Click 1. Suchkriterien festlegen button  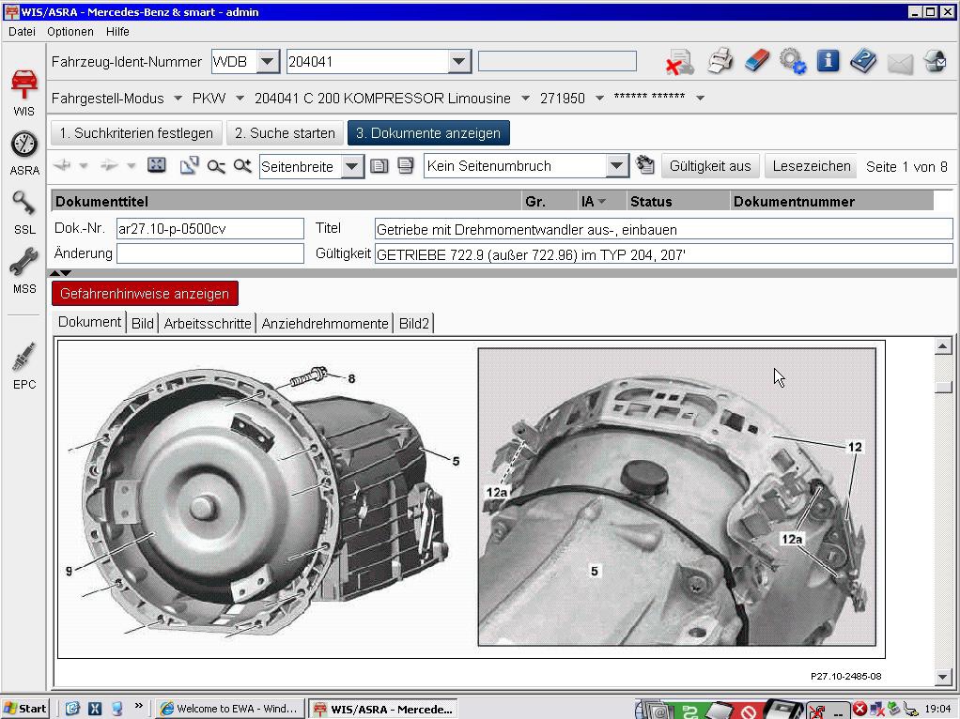click(136, 132)
